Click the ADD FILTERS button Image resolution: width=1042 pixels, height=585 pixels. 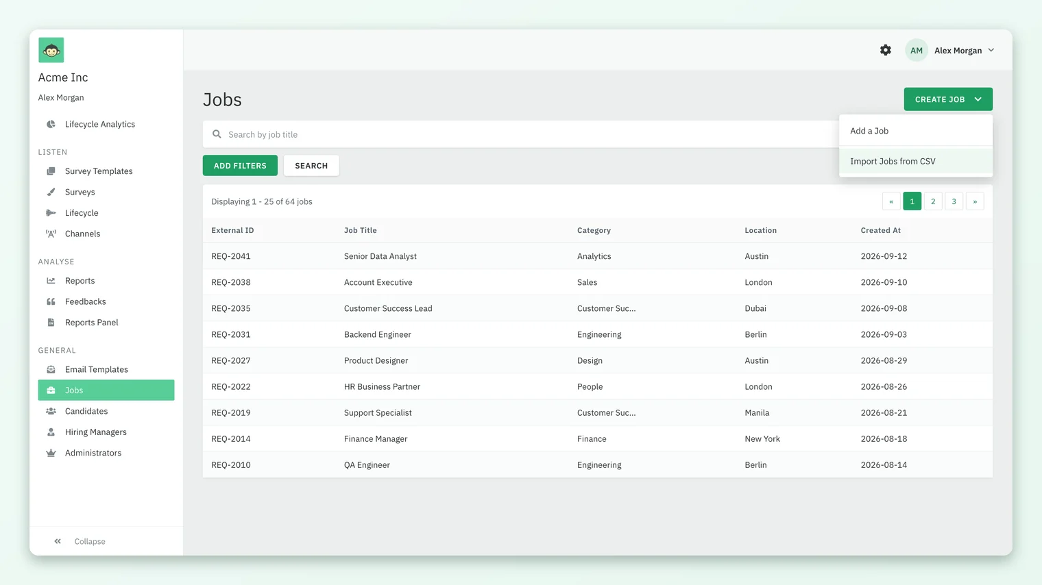click(x=240, y=165)
